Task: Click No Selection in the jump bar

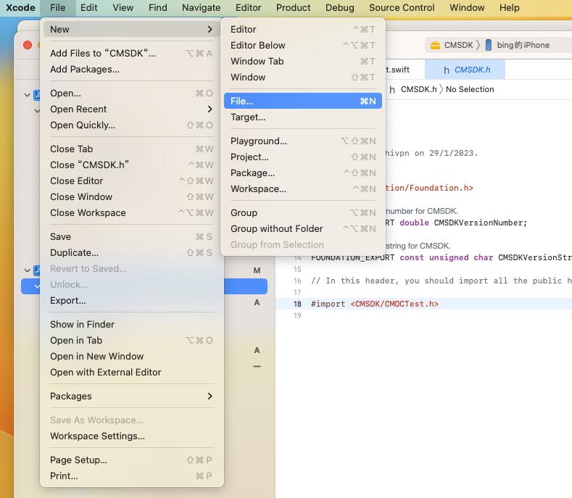Action: pos(470,89)
